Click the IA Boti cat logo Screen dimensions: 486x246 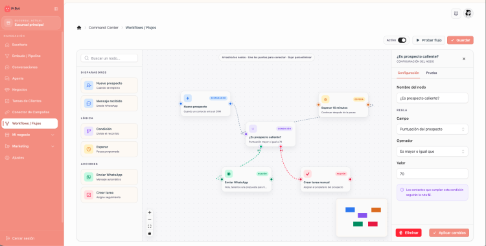tap(7, 8)
